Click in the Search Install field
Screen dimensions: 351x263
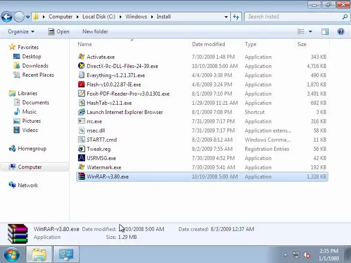(293, 17)
